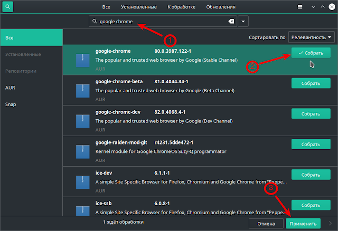Click the Suzy-Q programmator description
The width and height of the screenshot is (338, 231).
(161, 151)
